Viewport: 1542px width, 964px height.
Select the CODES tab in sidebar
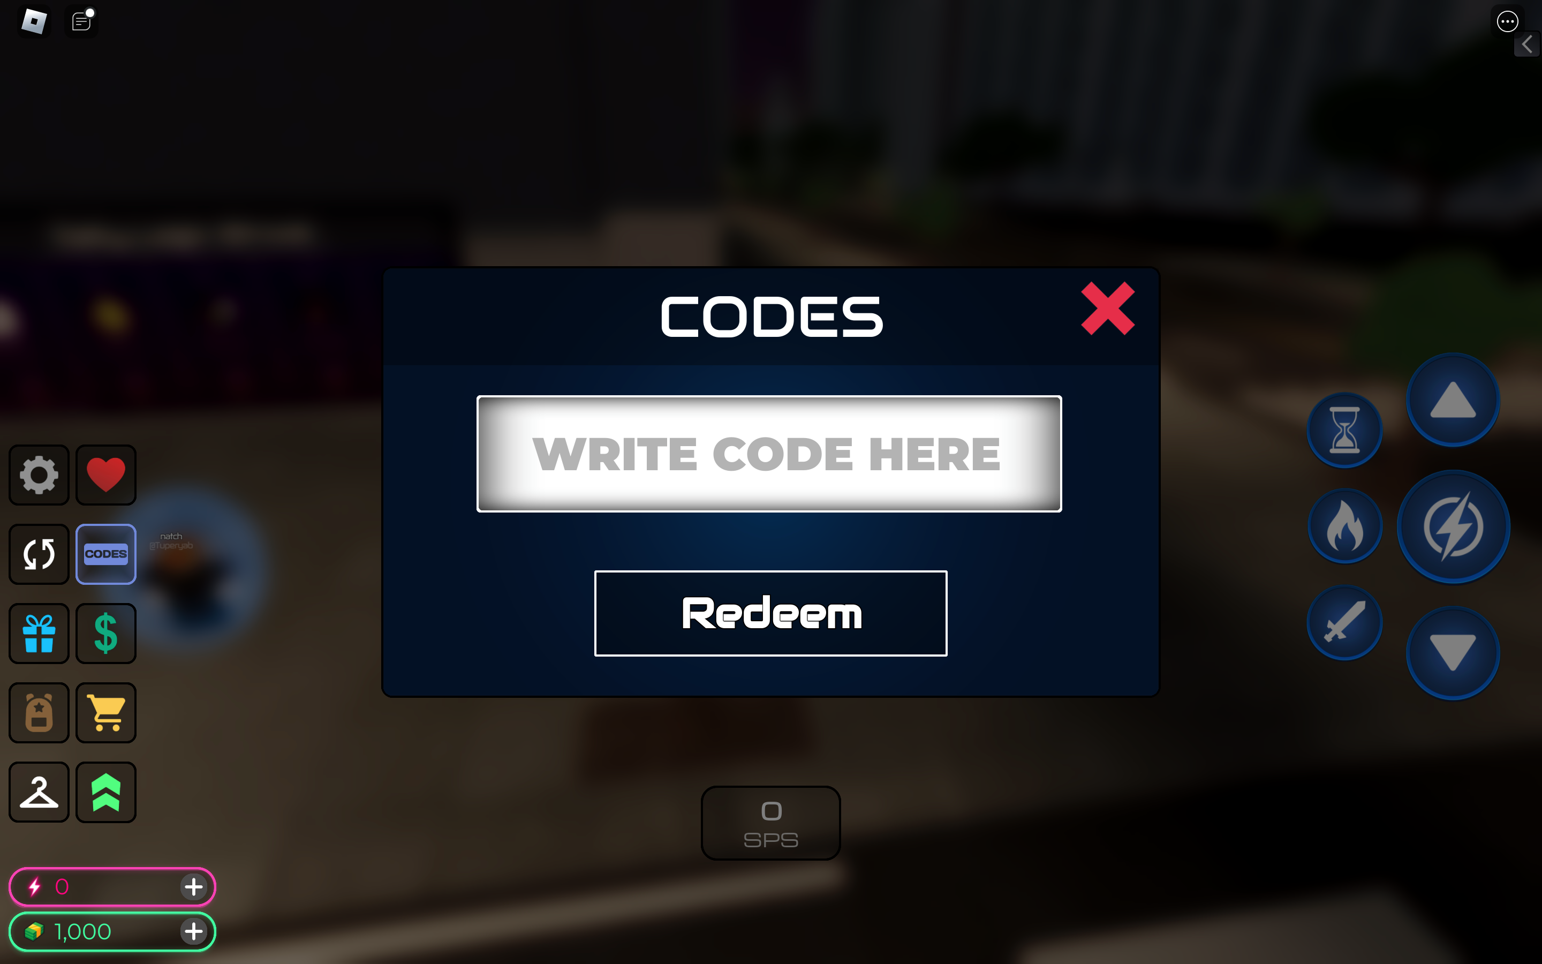[x=108, y=553]
